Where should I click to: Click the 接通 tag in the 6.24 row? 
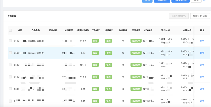(108, 89)
